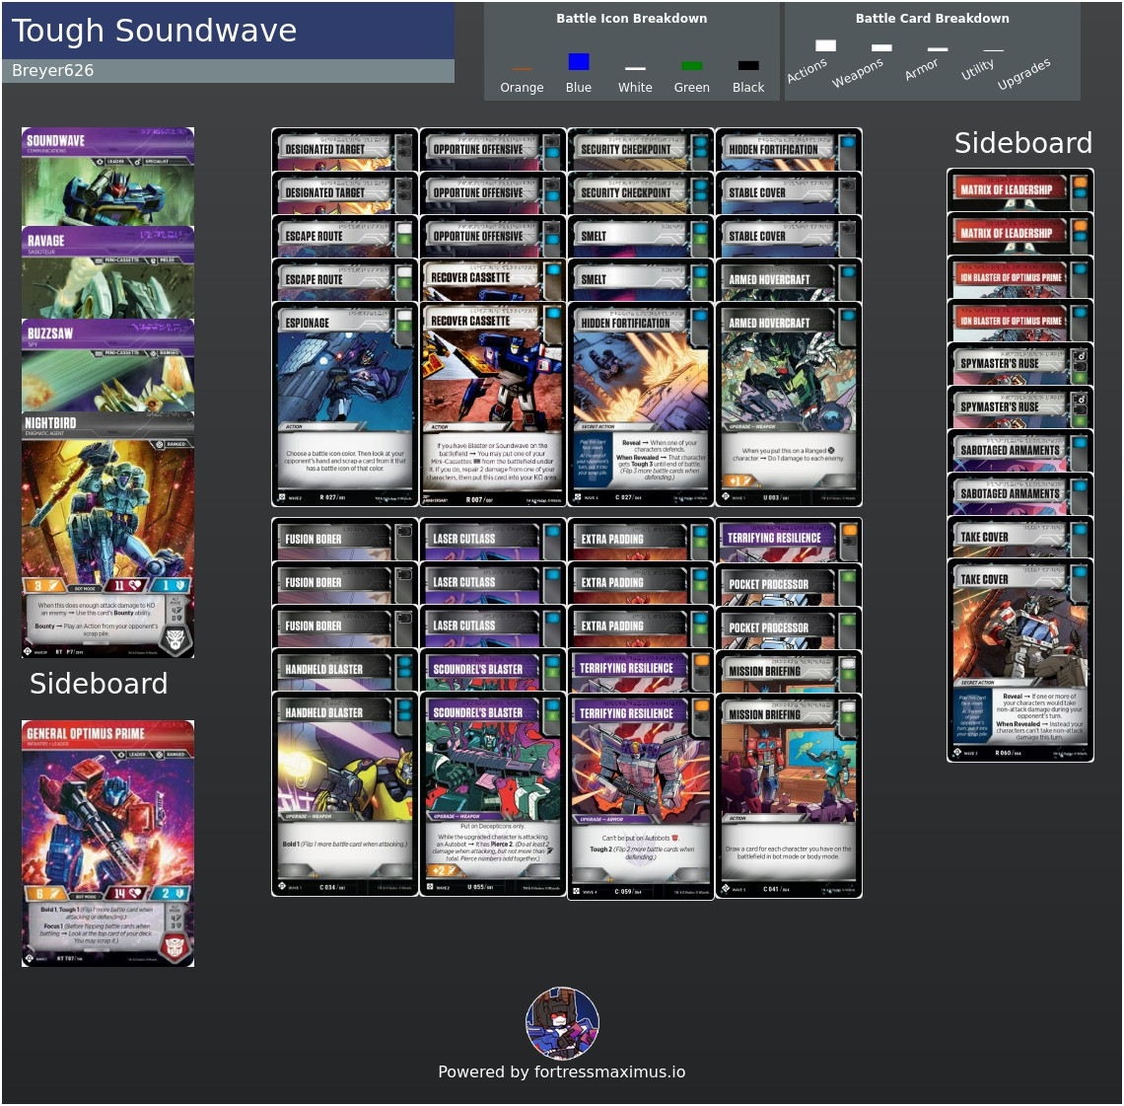1124x1106 pixels.
Task: Select the full-art Armed Hovercraft card artwork
Action: tap(789, 378)
